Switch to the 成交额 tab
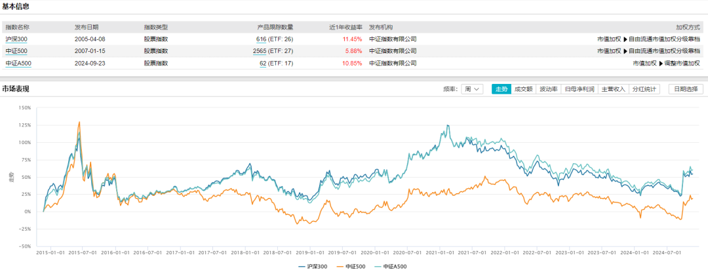 (x=524, y=89)
